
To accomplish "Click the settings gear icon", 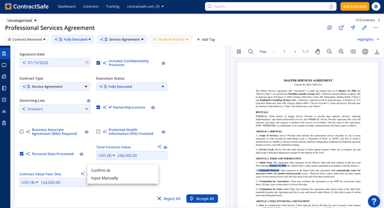I will (x=376, y=6).
